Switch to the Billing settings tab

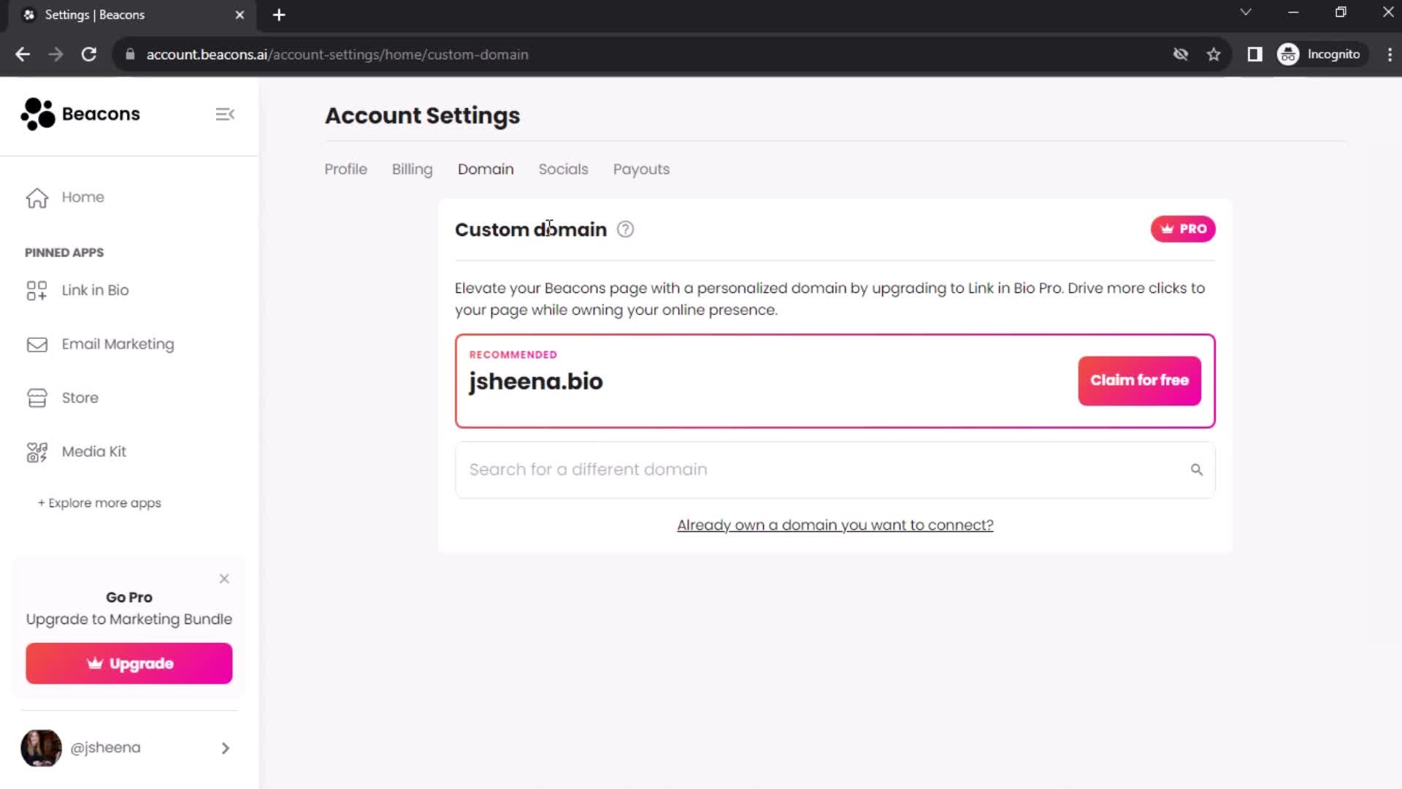tap(413, 169)
